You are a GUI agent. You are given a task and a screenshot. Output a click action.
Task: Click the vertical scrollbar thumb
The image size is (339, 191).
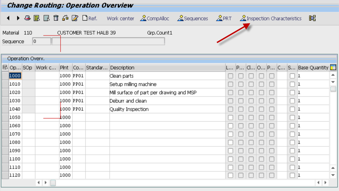[x=333, y=89]
